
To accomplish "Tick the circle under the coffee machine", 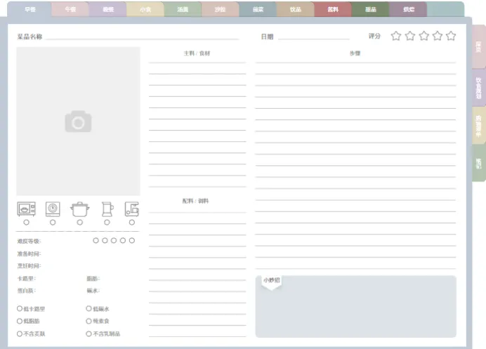I will (132, 222).
